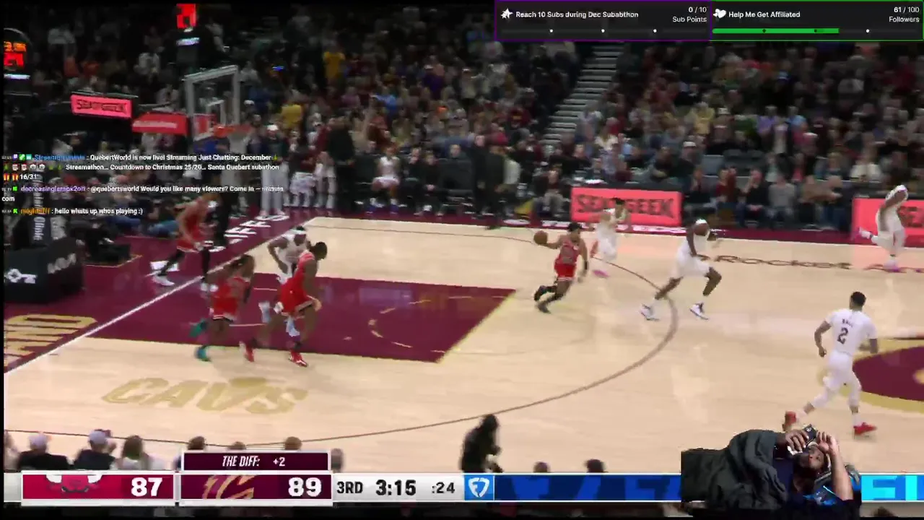Click the chat message 'Would you like many viewers?'
This screenshot has width=924, height=520.
point(185,188)
